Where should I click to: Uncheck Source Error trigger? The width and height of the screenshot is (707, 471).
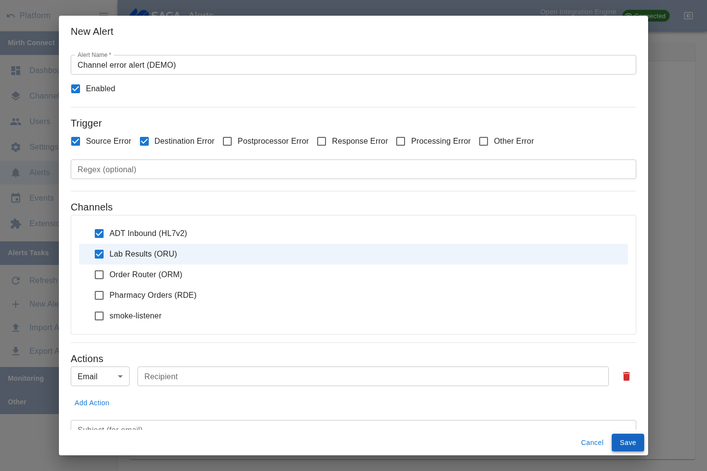pos(76,141)
